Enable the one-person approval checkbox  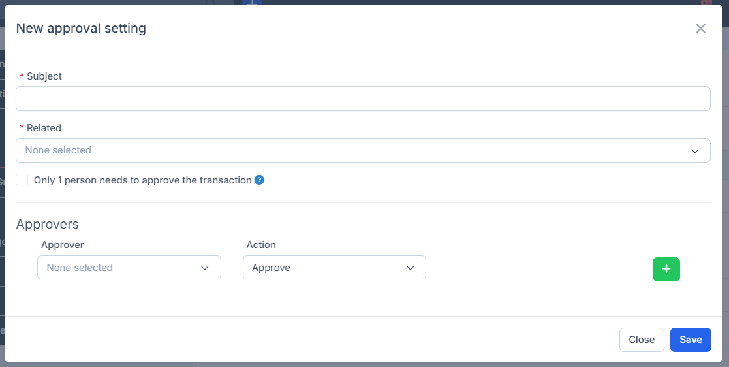tap(22, 180)
